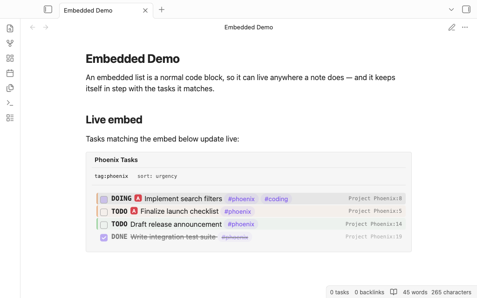Open task list icon in ribbon
This screenshot has width=477, height=298.
point(10,118)
